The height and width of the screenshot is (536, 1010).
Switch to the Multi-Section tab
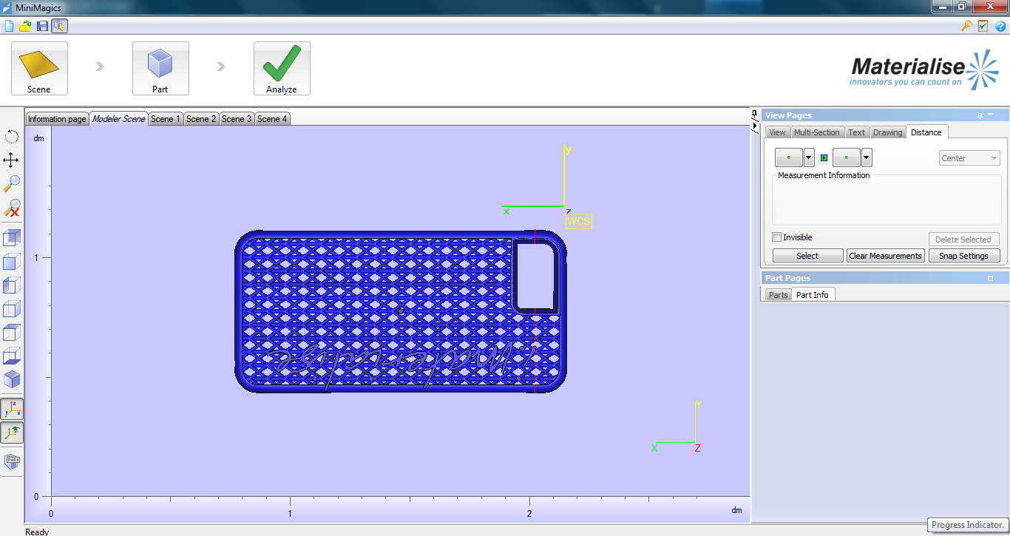(817, 132)
